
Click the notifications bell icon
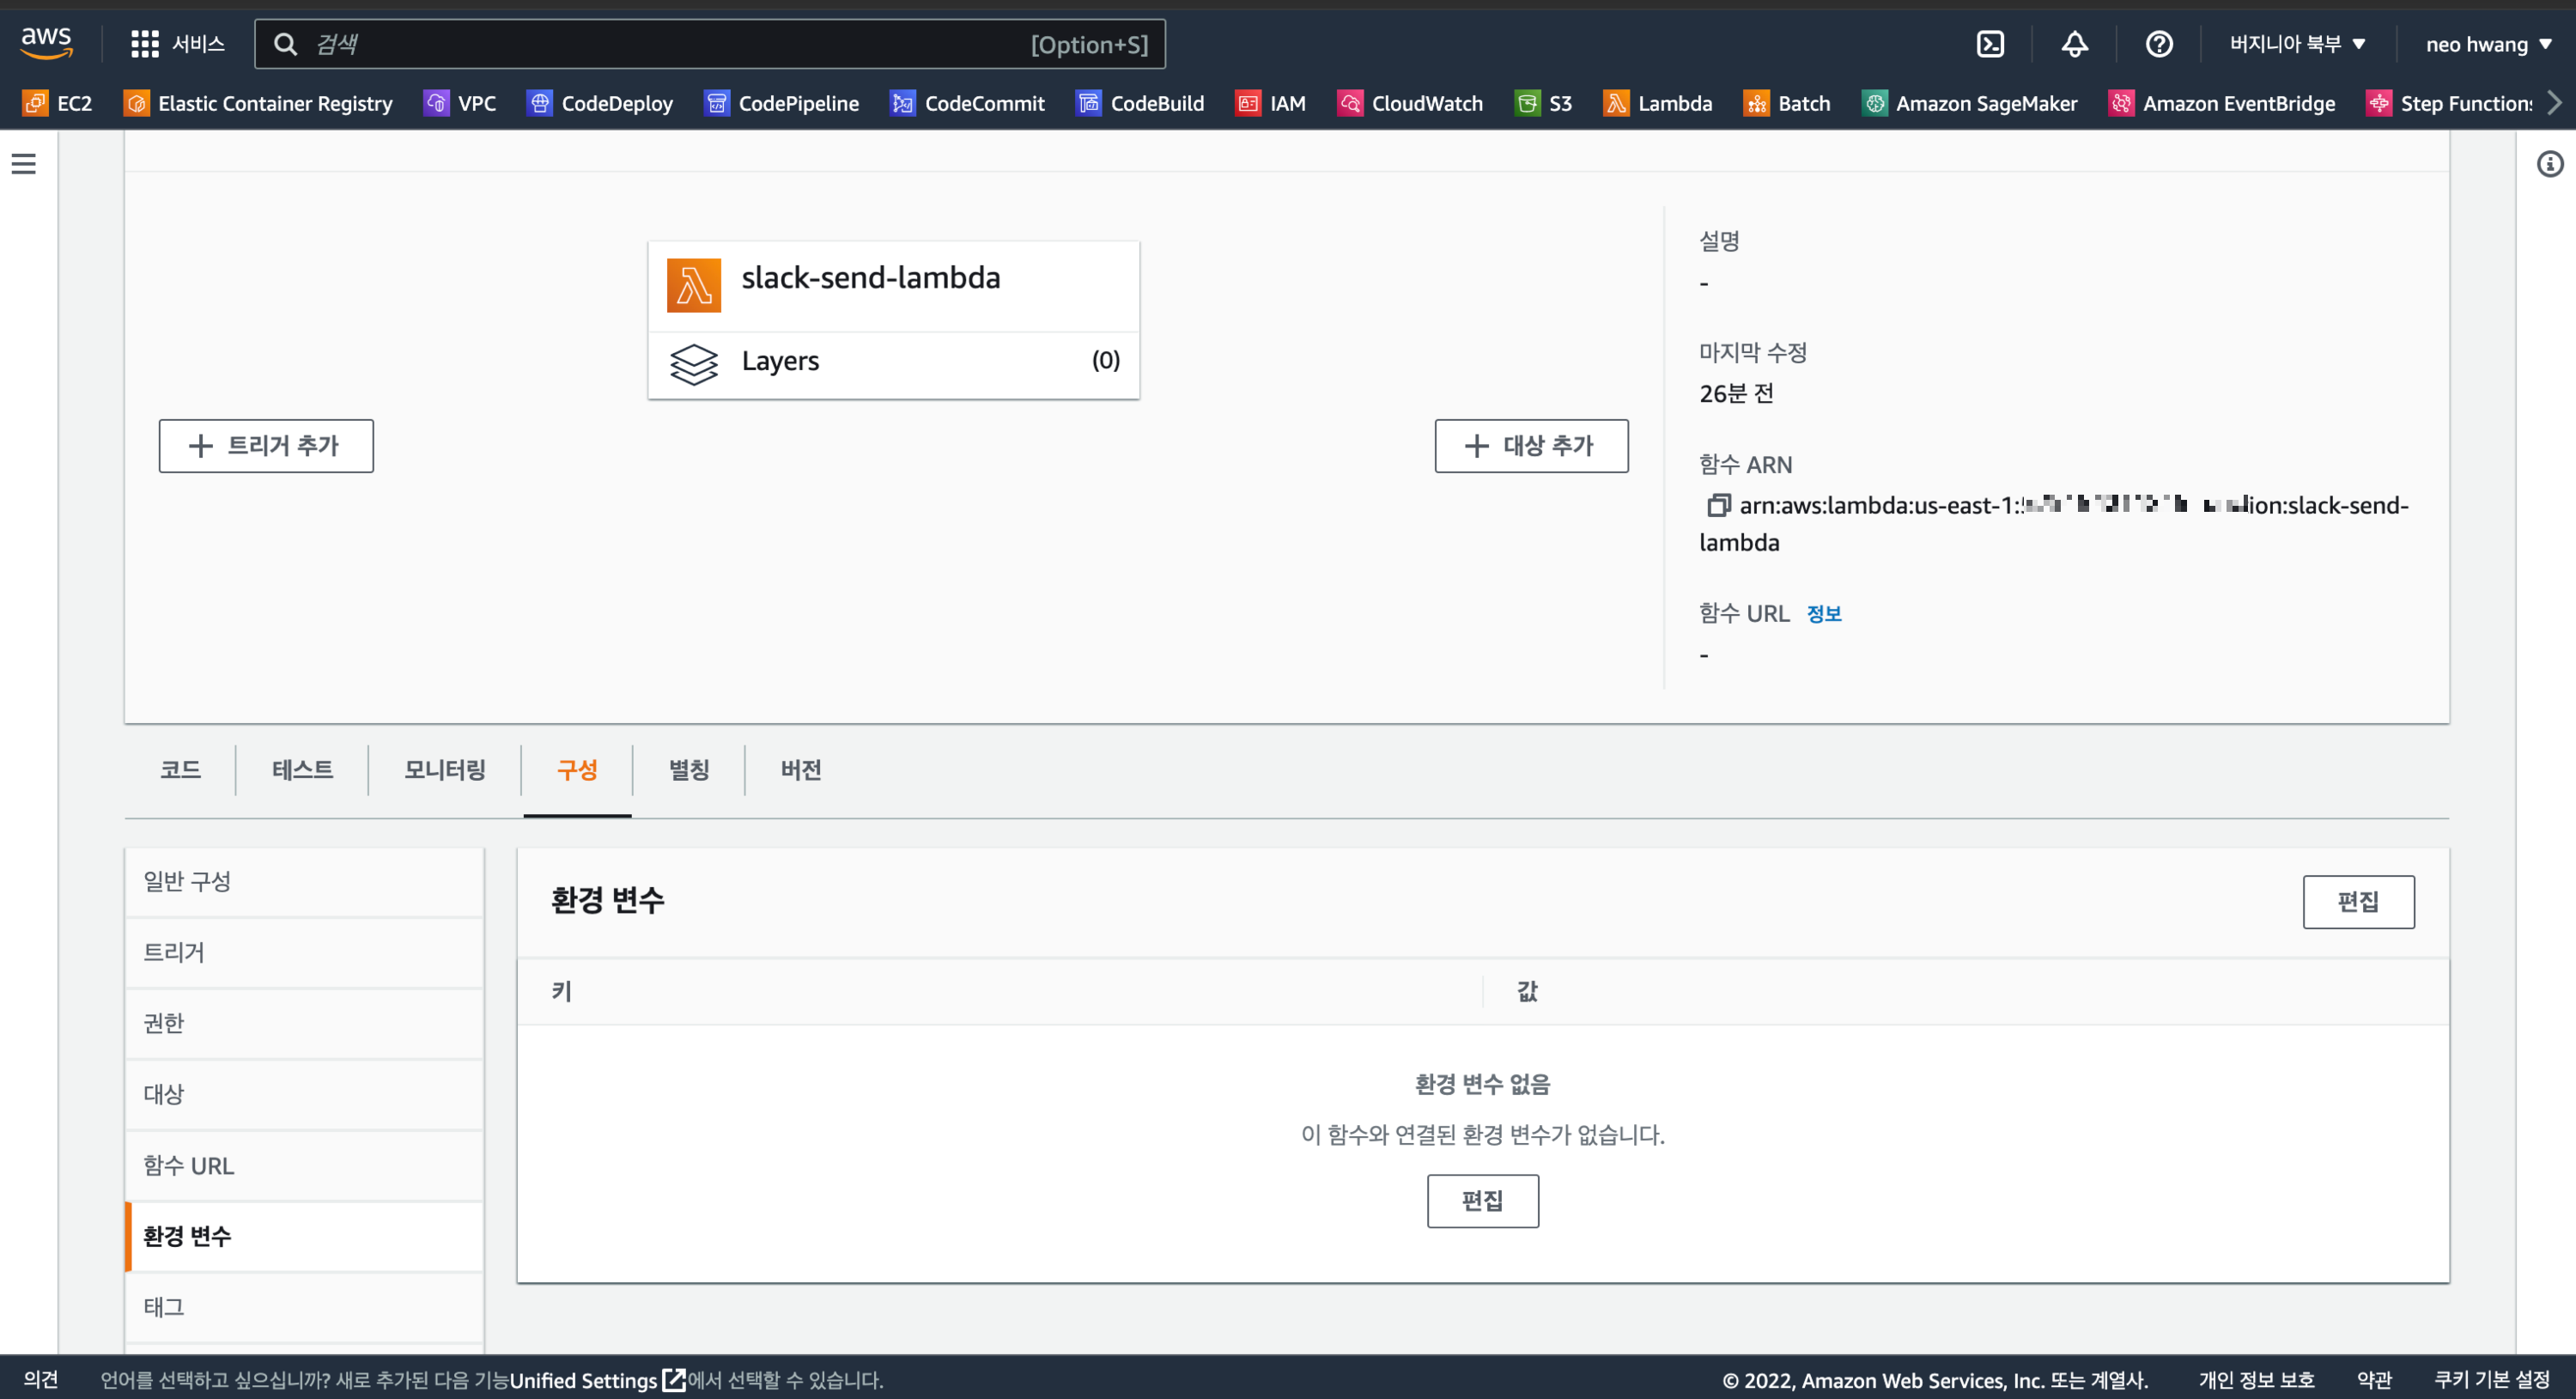click(x=2074, y=44)
